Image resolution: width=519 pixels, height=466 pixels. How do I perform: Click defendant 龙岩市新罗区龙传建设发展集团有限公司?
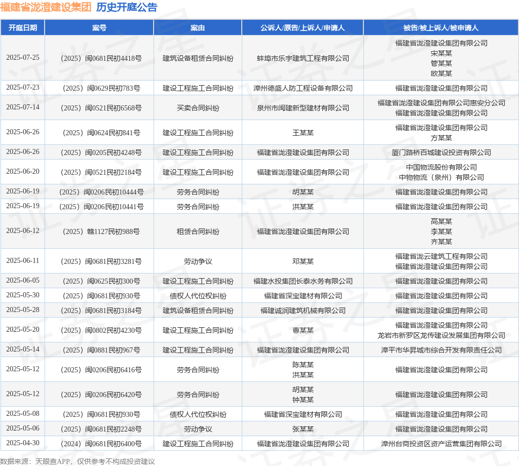tap(441, 335)
